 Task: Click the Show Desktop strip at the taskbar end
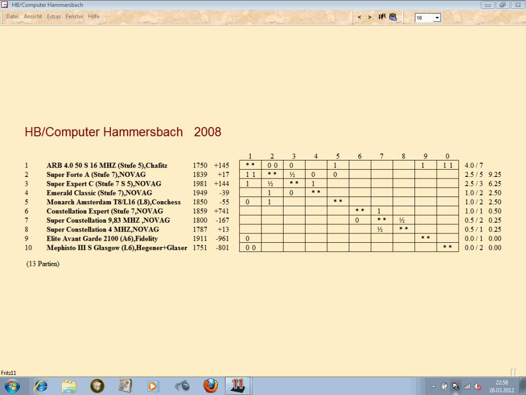[523, 386]
